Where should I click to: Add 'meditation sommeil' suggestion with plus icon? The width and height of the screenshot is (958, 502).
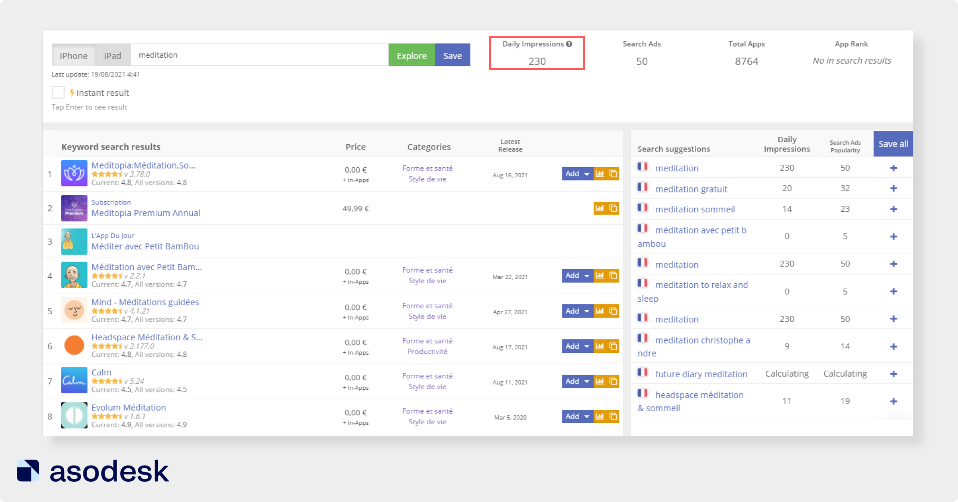pos(893,209)
